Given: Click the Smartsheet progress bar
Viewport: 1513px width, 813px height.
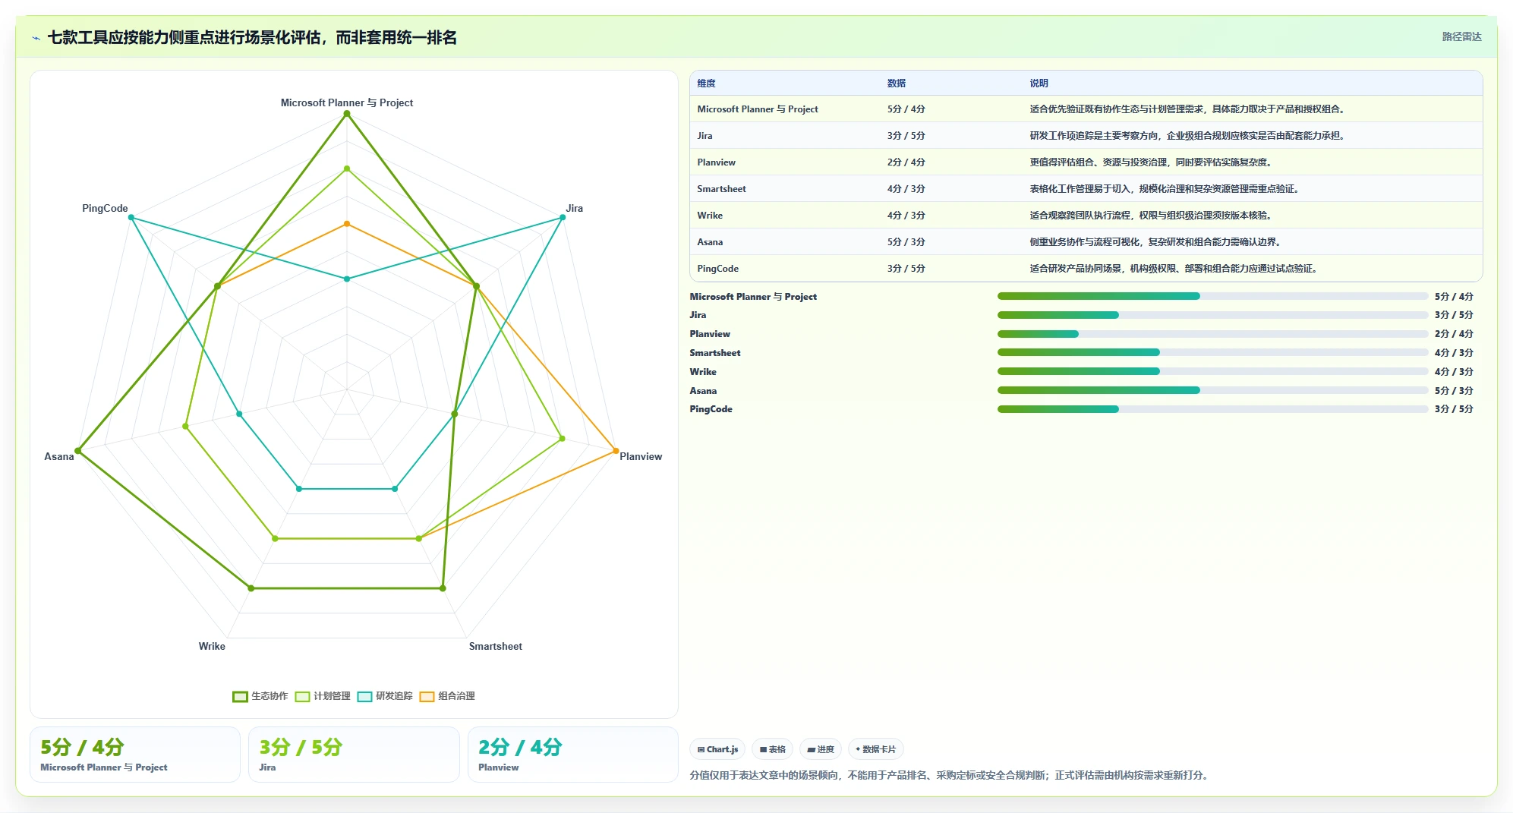Looking at the screenshot, I should (1212, 352).
